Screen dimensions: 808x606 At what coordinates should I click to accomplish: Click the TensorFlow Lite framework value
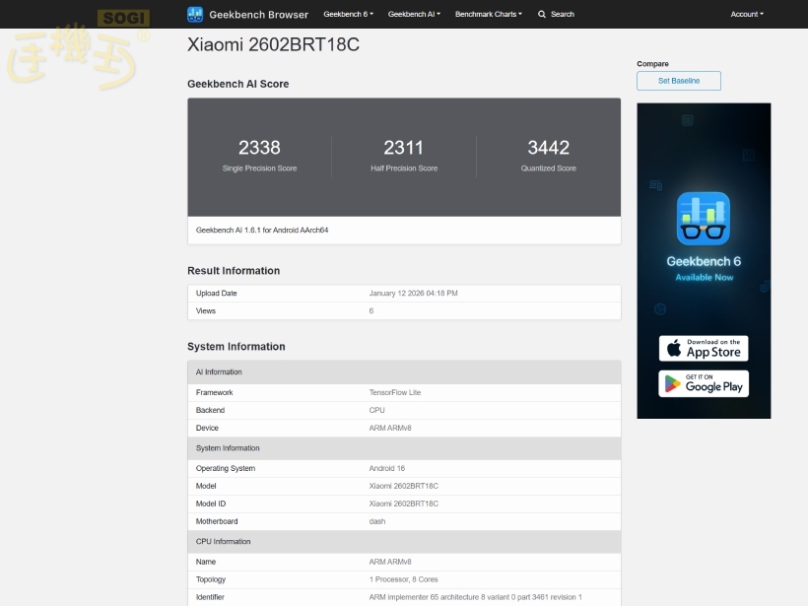[x=394, y=392]
